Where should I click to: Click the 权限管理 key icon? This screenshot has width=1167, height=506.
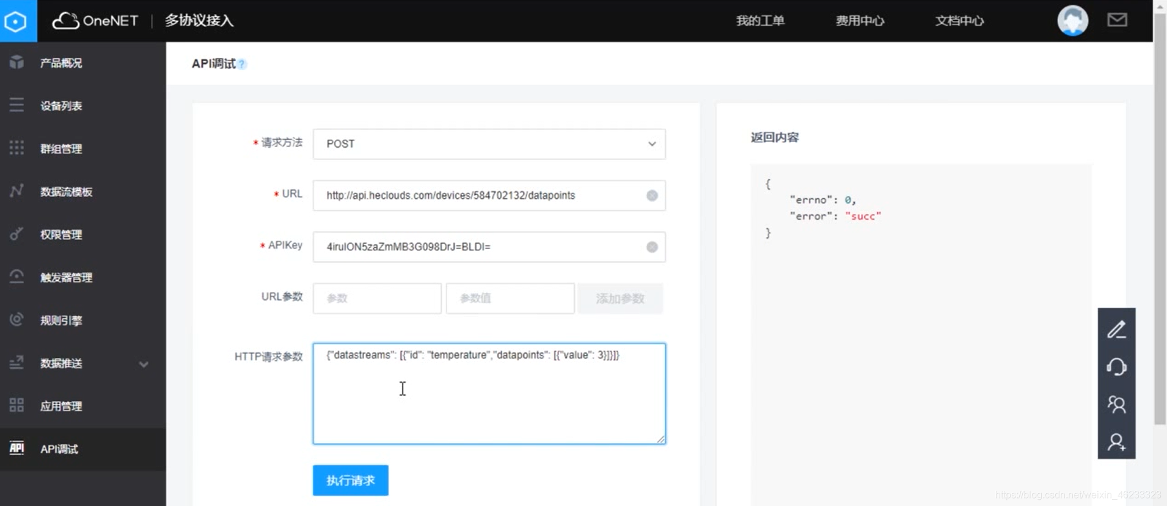(x=16, y=234)
